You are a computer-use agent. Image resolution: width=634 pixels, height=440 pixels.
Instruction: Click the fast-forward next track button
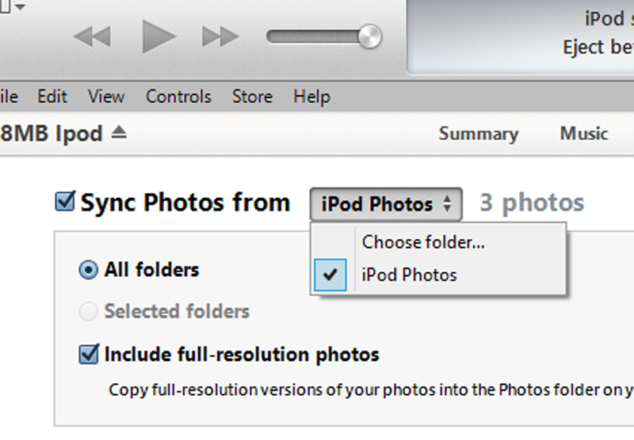pos(220,36)
